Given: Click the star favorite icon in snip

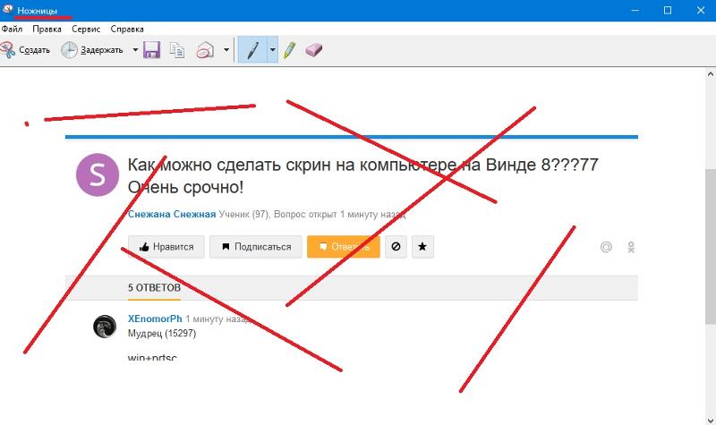Looking at the screenshot, I should point(422,247).
